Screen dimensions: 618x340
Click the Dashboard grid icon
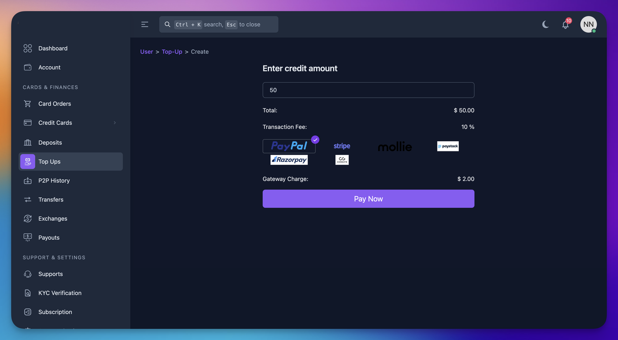tap(28, 48)
